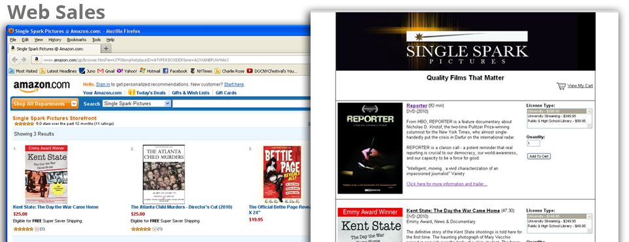Open the Help menu in Firefox

[x=110, y=40]
